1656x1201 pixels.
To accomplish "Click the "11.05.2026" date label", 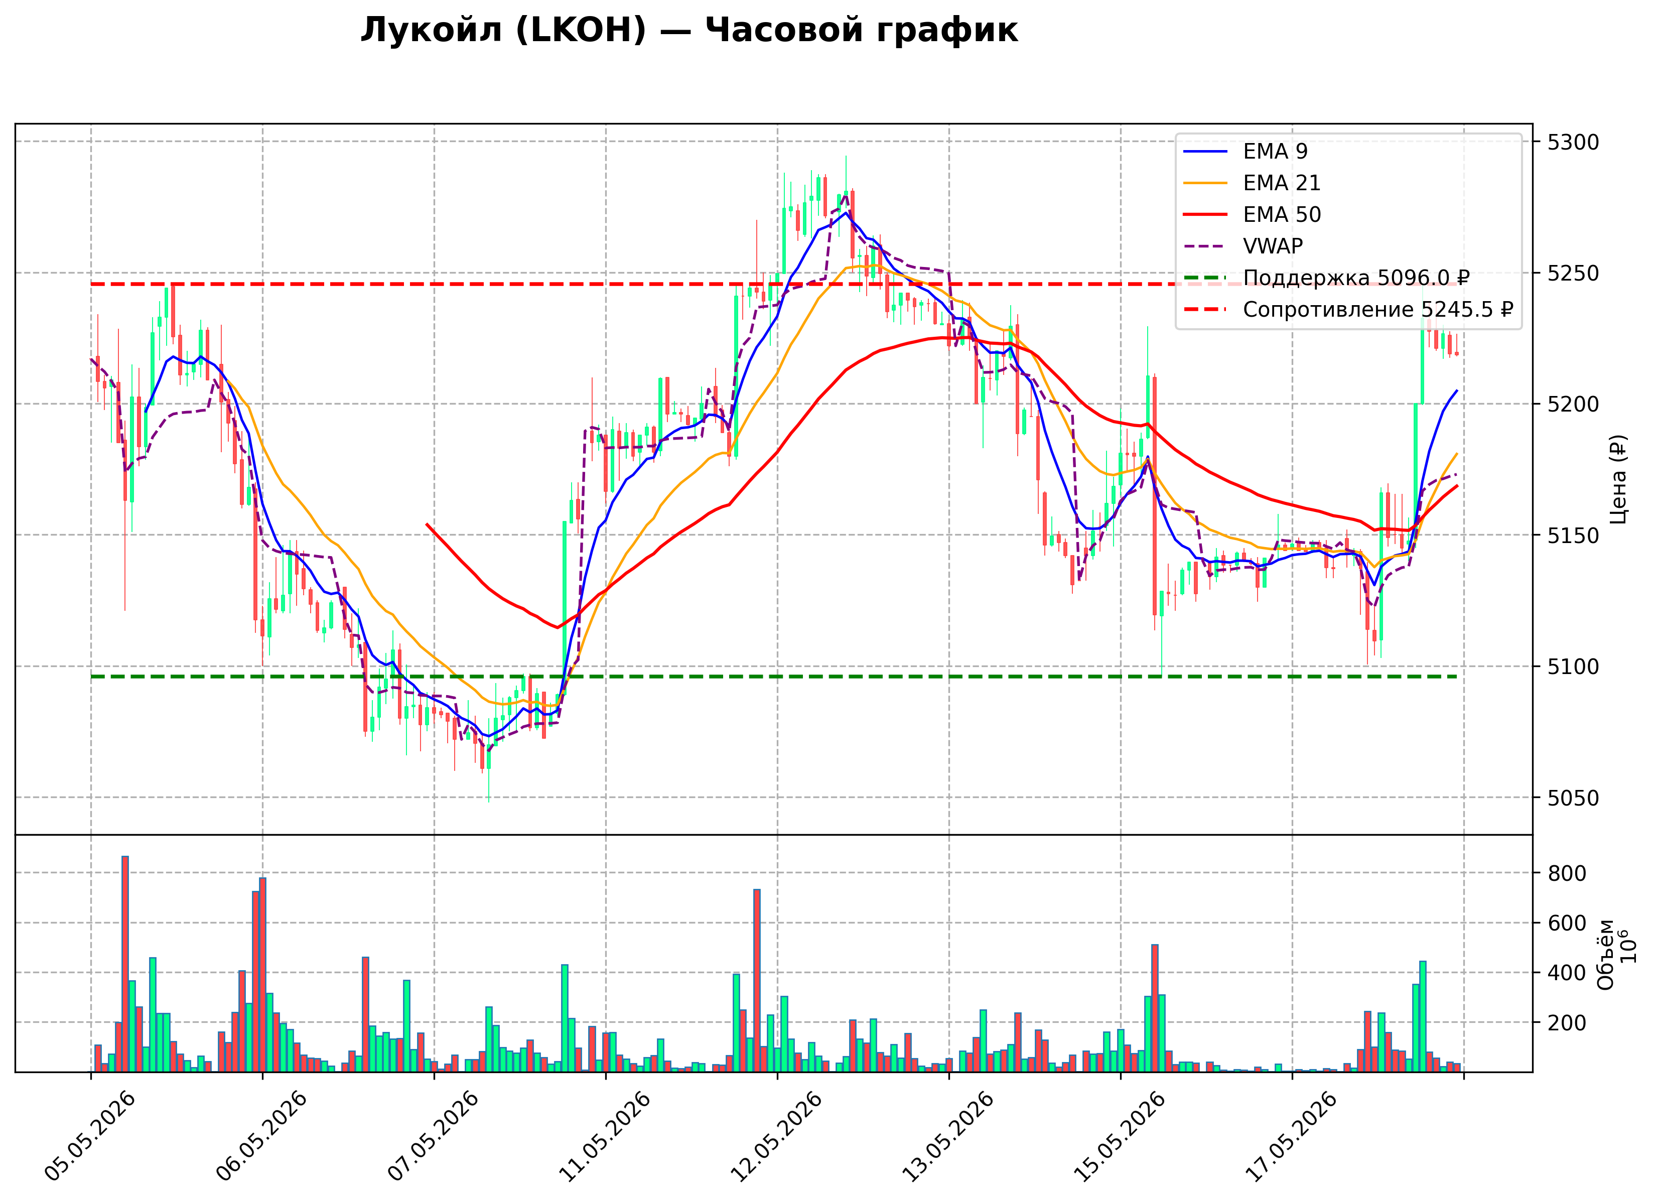I will (604, 1136).
